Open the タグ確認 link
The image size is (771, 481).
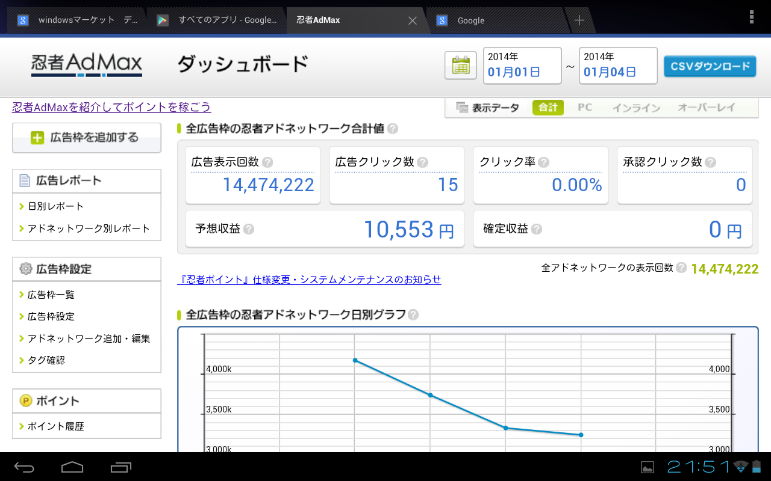(x=46, y=360)
